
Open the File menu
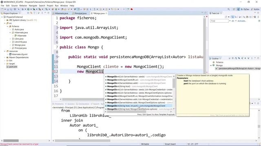(2, 6)
